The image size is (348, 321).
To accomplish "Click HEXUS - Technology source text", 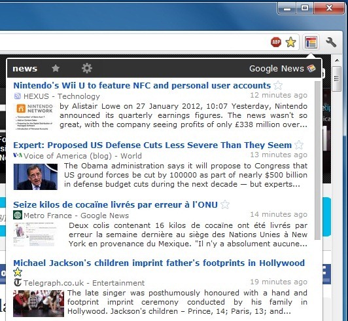I will pyautogui.click(x=61, y=96).
